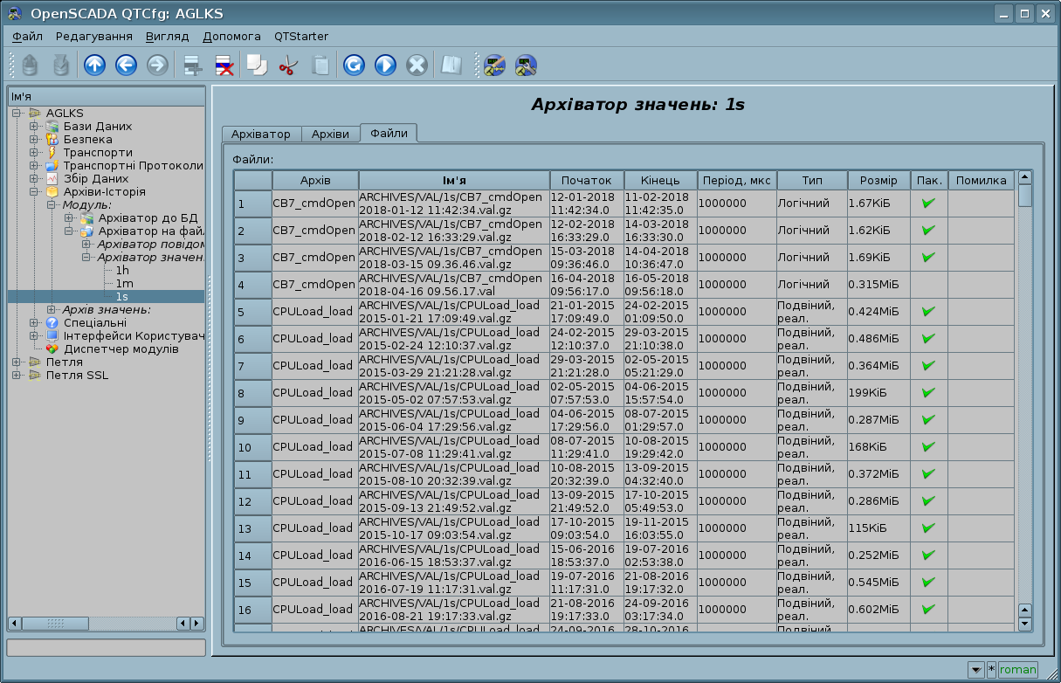Screen dimensions: 1061x683
Task: Toggle the packed checkbox in row 4
Action: 928,284
